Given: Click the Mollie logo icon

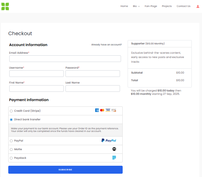Looking at the screenshot, I should click(114, 149).
